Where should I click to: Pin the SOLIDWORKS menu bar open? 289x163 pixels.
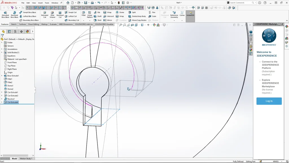[61, 3]
